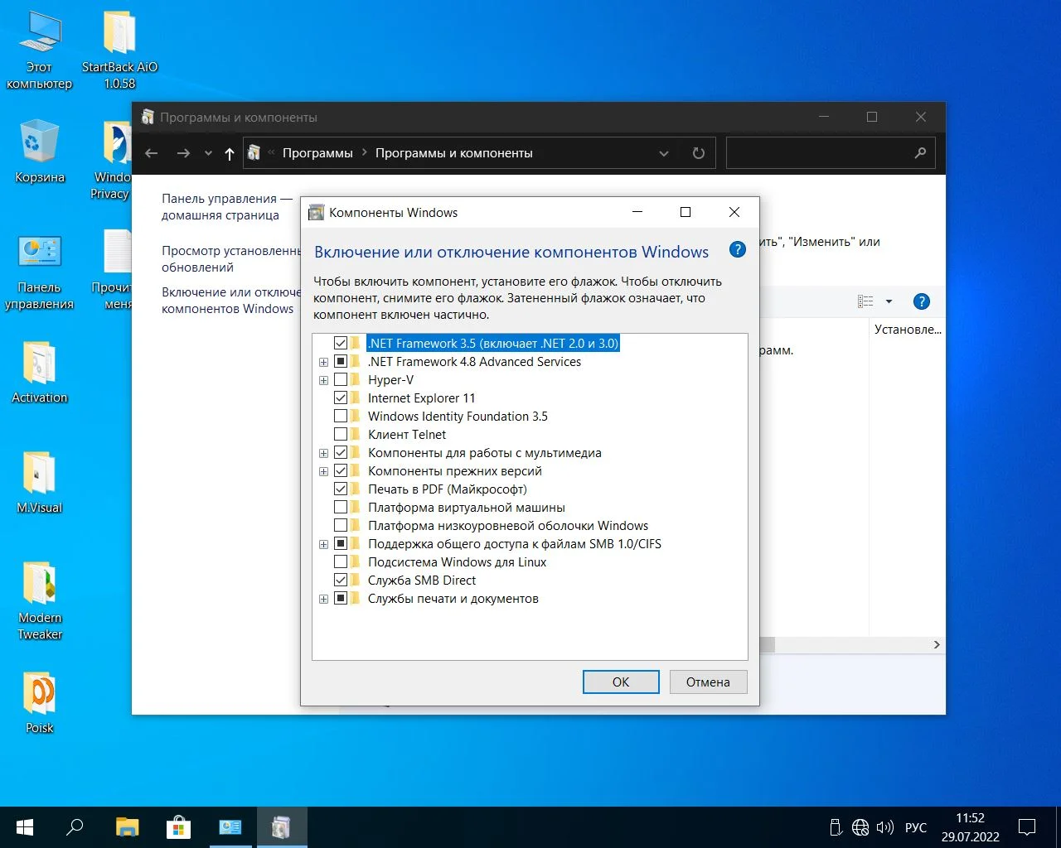The width and height of the screenshot is (1061, 848).
Task: Open File Explorer from the taskbar
Action: [127, 826]
